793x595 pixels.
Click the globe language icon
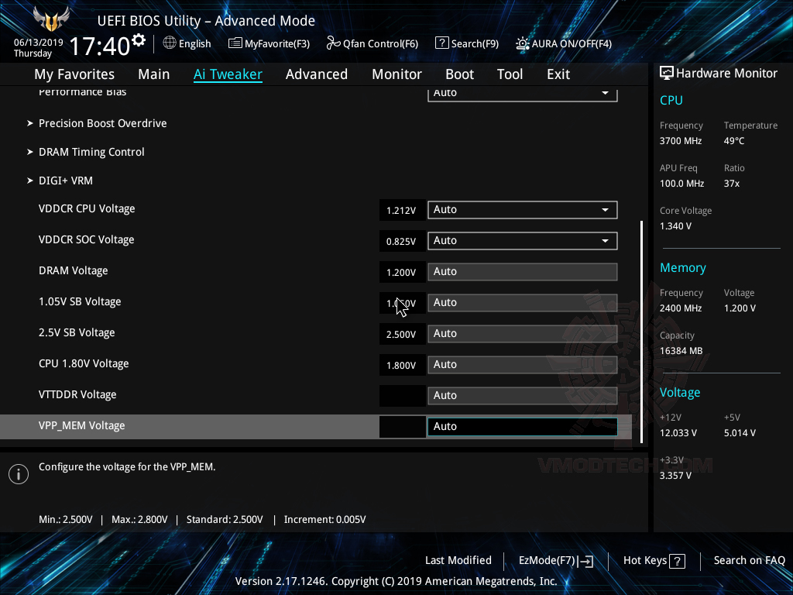[170, 43]
